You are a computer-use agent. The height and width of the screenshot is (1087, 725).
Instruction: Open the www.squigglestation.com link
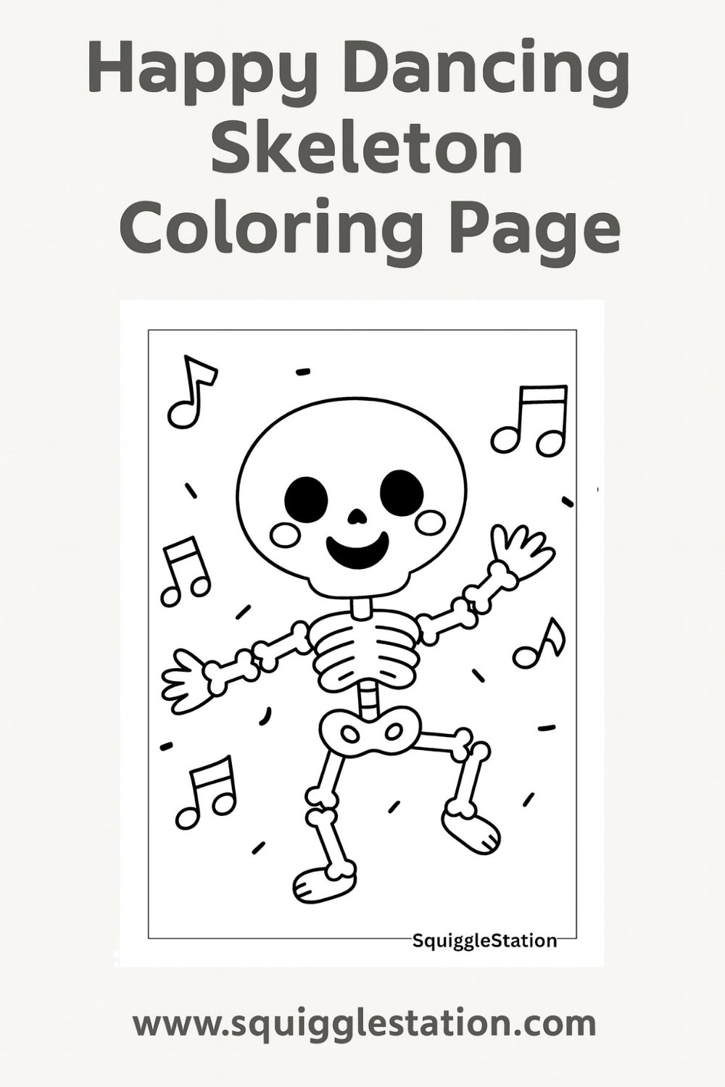[x=364, y=1024]
